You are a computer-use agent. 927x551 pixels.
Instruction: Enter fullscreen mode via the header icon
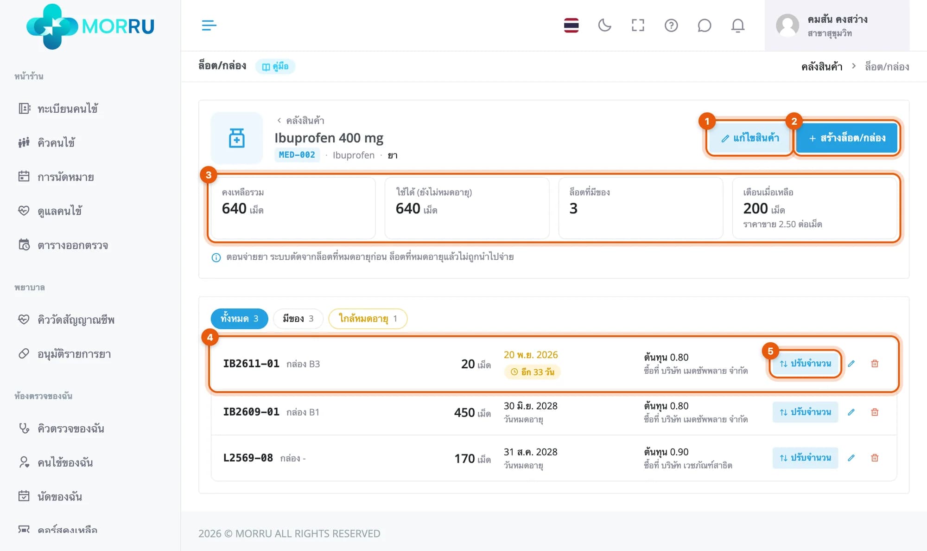point(638,25)
